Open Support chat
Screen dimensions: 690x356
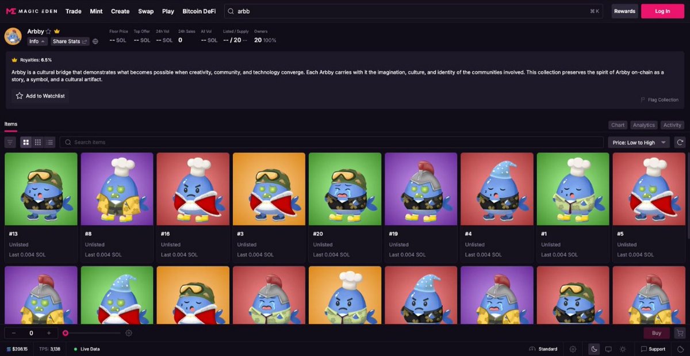click(653, 349)
